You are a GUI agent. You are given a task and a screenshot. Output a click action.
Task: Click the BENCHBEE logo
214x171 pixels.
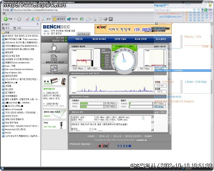pyautogui.click(x=56, y=27)
